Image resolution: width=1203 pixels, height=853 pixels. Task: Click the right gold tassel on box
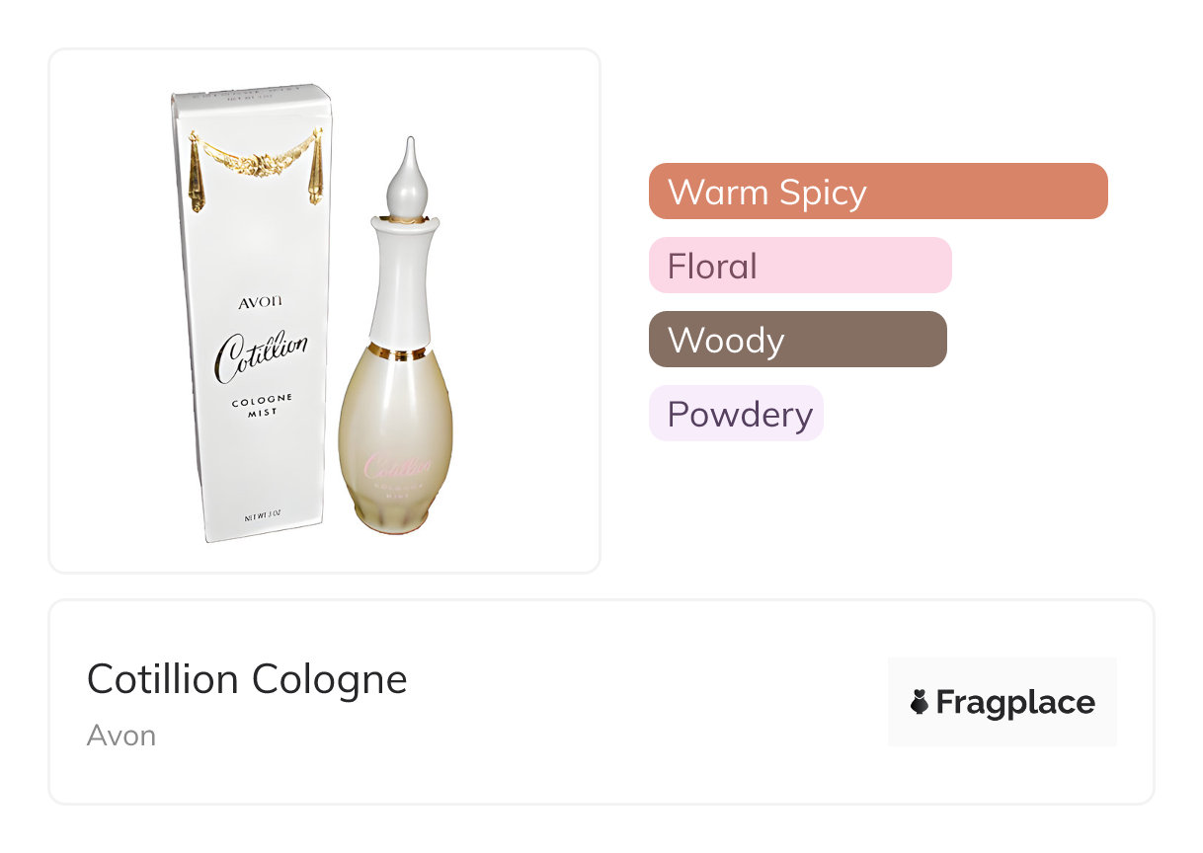pos(316,168)
